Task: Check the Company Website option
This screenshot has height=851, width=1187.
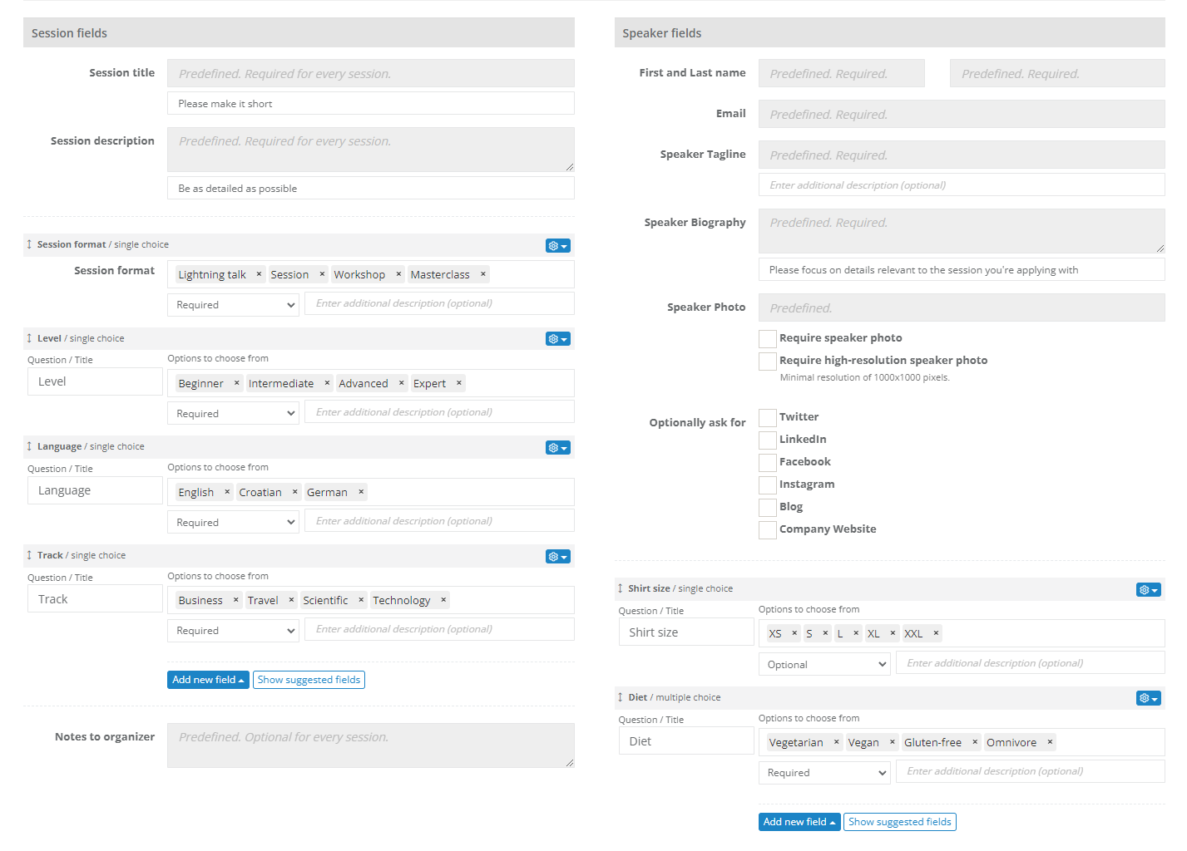Action: [x=767, y=529]
